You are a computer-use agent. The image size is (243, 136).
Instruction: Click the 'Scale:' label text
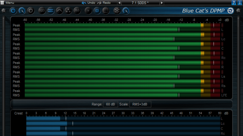tap(124, 104)
